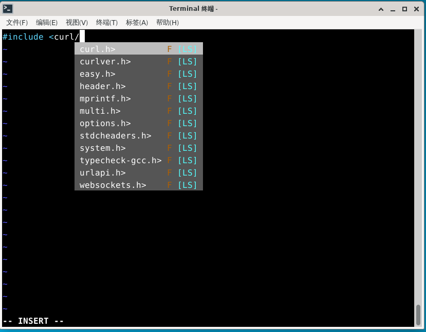Screen dimensions: 426x332
Task: Open the 文件(F) menu
Action: pos(17,23)
